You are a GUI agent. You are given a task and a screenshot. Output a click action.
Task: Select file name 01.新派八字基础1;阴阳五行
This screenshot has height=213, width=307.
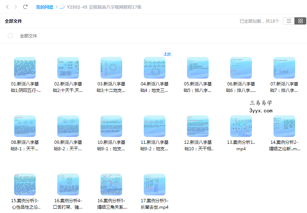point(26,87)
